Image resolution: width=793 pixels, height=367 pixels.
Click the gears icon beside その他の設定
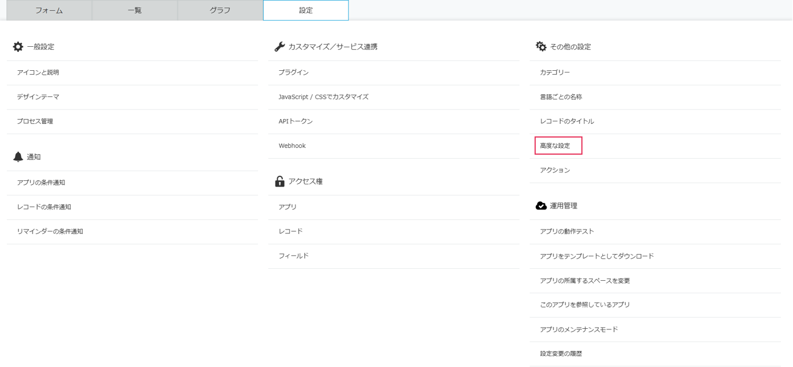(541, 47)
